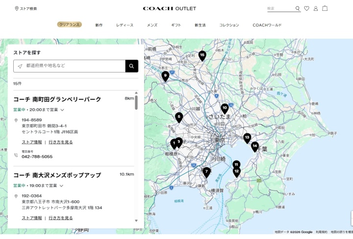Use current location arrow icon in search box
Image resolution: width=353 pixels, height=239 pixels.
point(20,66)
